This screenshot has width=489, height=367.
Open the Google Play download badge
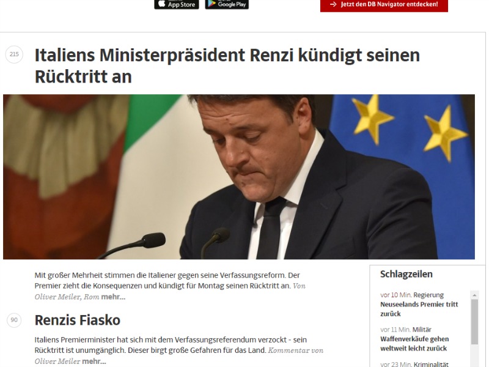(x=227, y=4)
